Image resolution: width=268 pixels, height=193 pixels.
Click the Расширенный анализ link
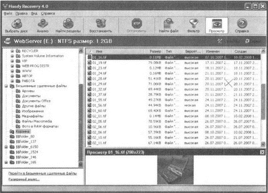24,179
